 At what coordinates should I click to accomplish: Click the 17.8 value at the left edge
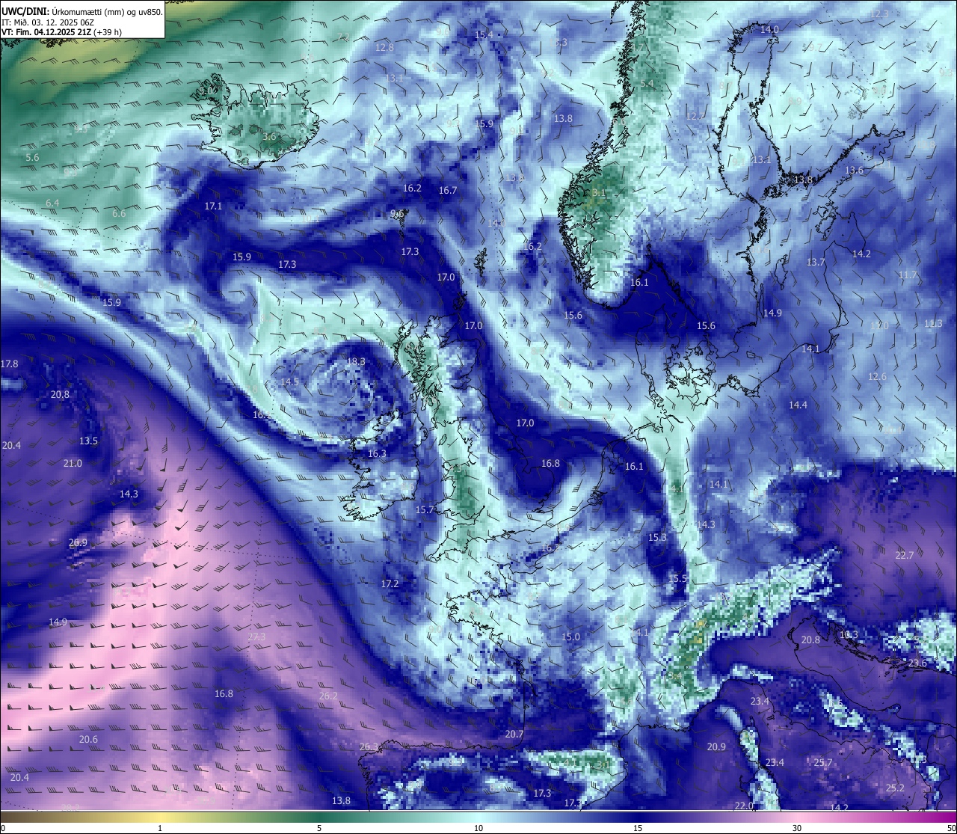9,364
